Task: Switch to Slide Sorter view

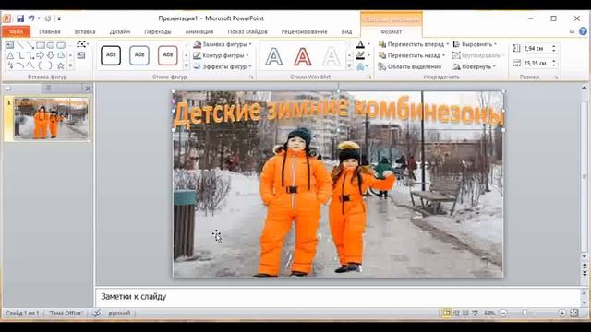Action: click(456, 314)
